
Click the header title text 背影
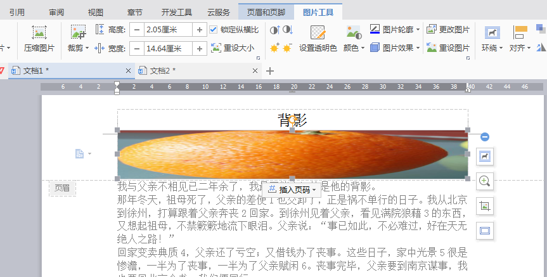[292, 120]
